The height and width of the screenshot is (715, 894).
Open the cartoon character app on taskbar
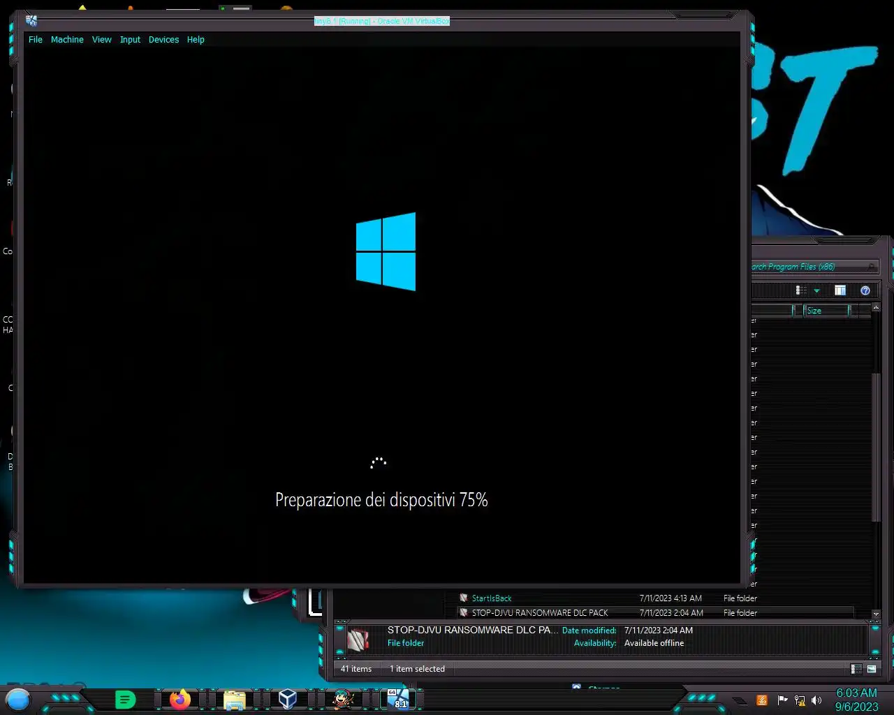click(x=343, y=699)
